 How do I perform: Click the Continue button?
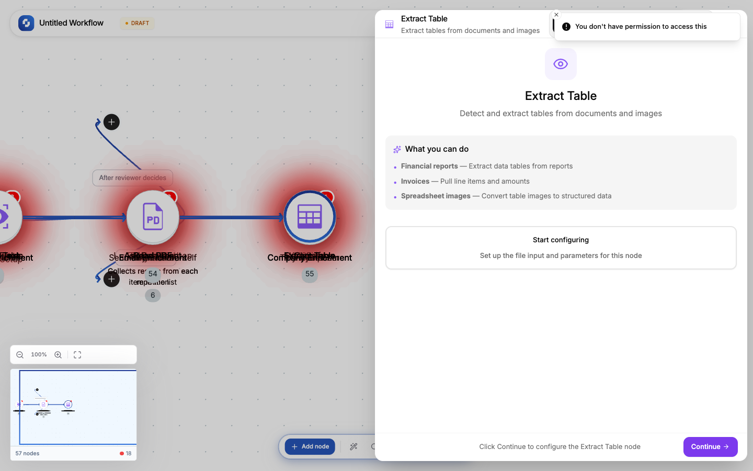(x=710, y=447)
